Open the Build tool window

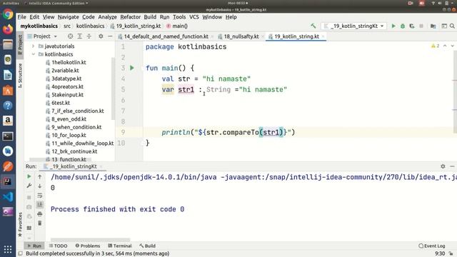click(148, 246)
